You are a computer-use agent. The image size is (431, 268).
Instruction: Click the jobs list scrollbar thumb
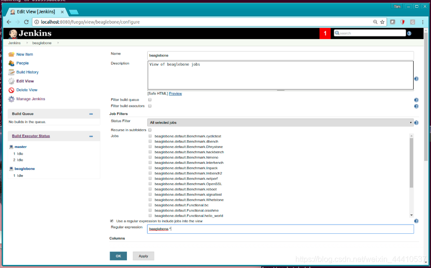(x=411, y=162)
